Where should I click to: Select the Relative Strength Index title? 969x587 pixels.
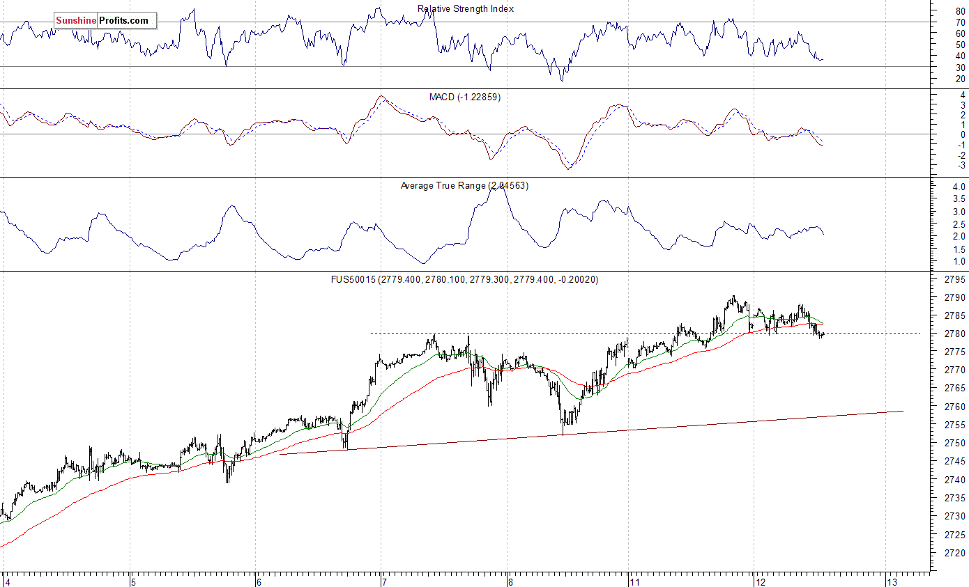point(466,9)
